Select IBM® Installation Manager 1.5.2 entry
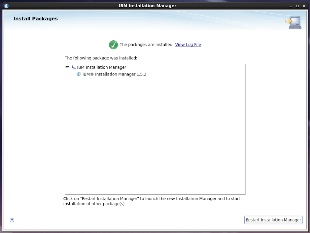Viewport: 310px width, 233px height. (114, 74)
